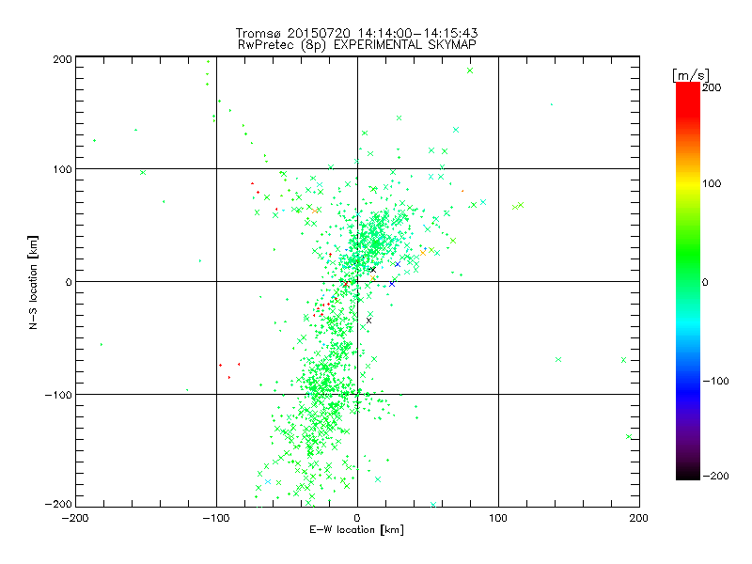Click the colorbar label '0'
Image resolution: width=752 pixels, height=564 pixels.
pos(705,282)
